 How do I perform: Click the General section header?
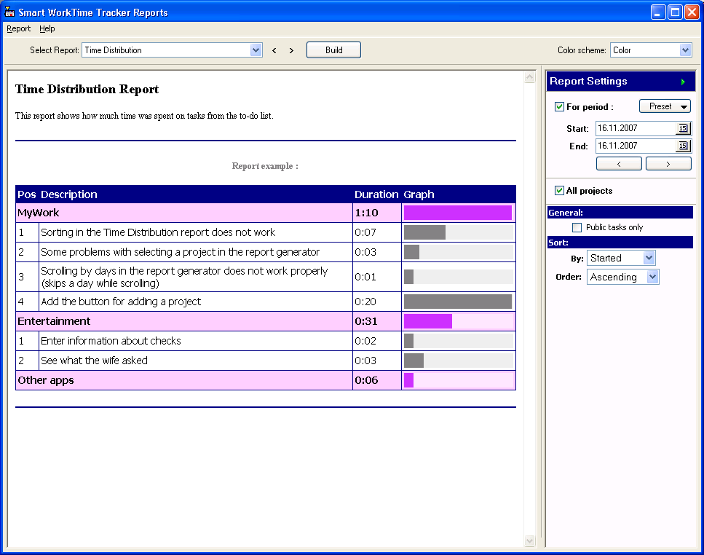tap(620, 213)
